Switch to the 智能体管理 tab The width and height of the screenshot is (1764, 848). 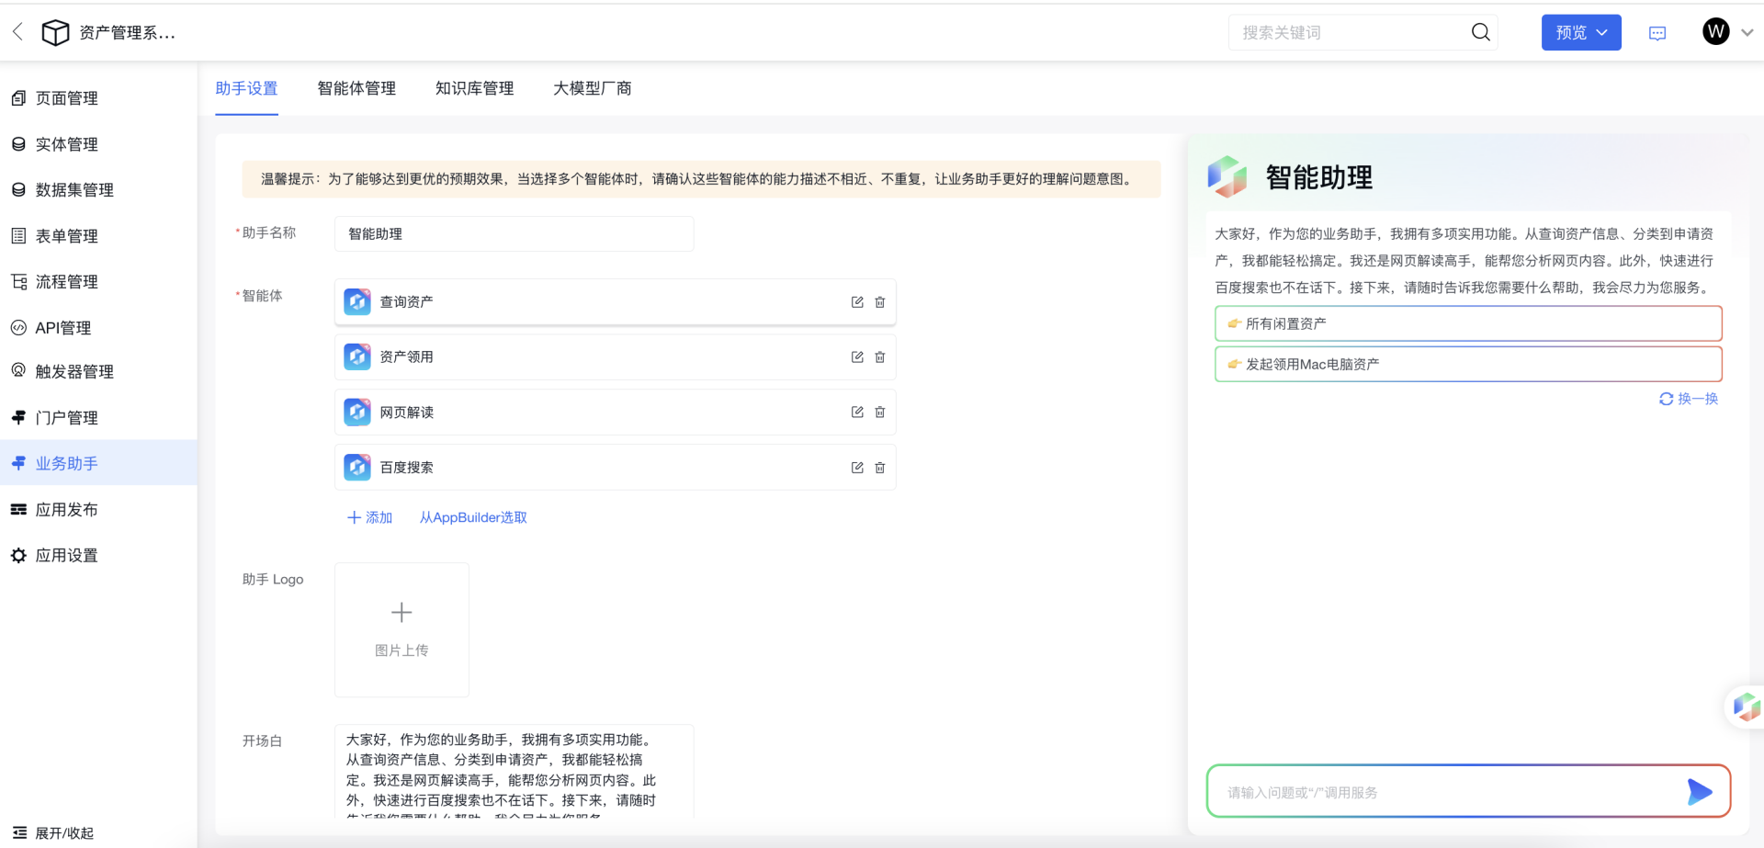[x=356, y=88]
